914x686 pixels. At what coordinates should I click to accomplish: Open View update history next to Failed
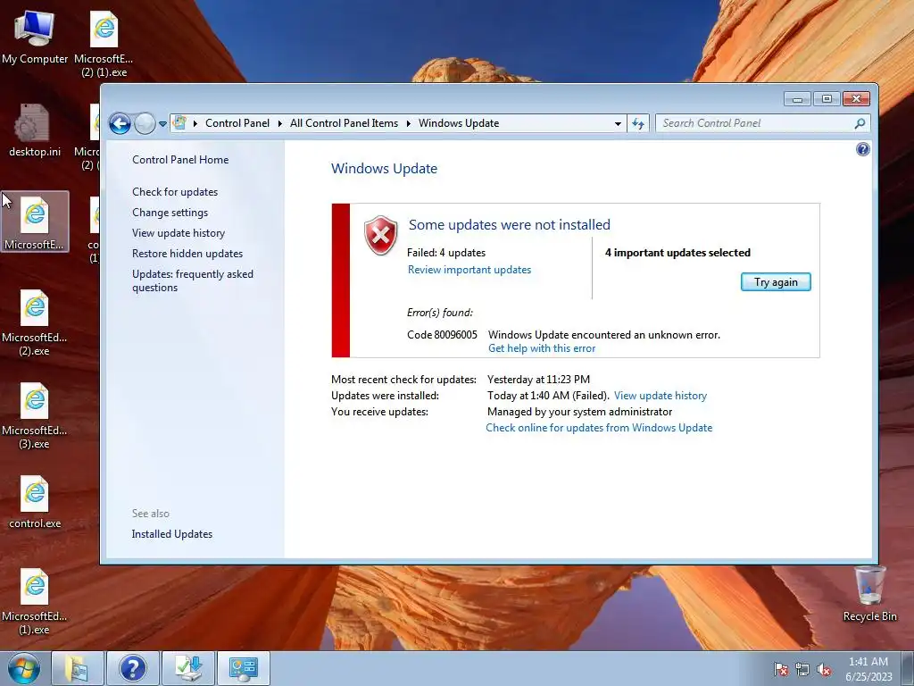[660, 396]
